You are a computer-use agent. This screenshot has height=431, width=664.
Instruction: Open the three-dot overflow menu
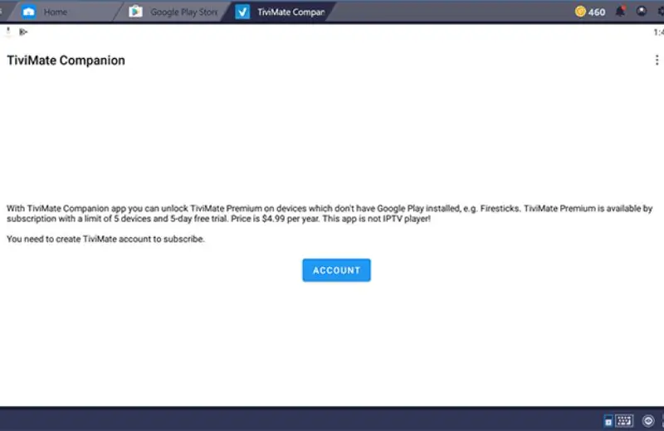657,61
